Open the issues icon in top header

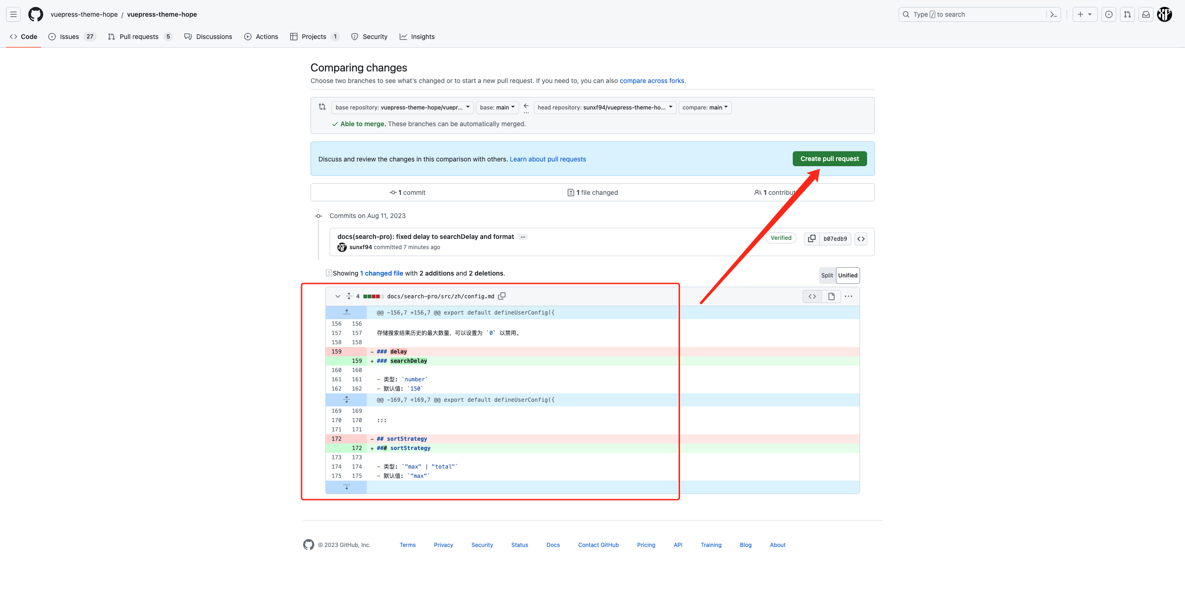pyautogui.click(x=1109, y=14)
